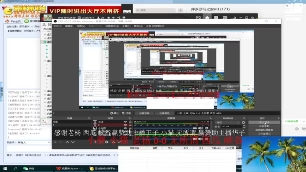Open the 渐变 transition dropdown
The image size is (306, 172).
point(228,122)
